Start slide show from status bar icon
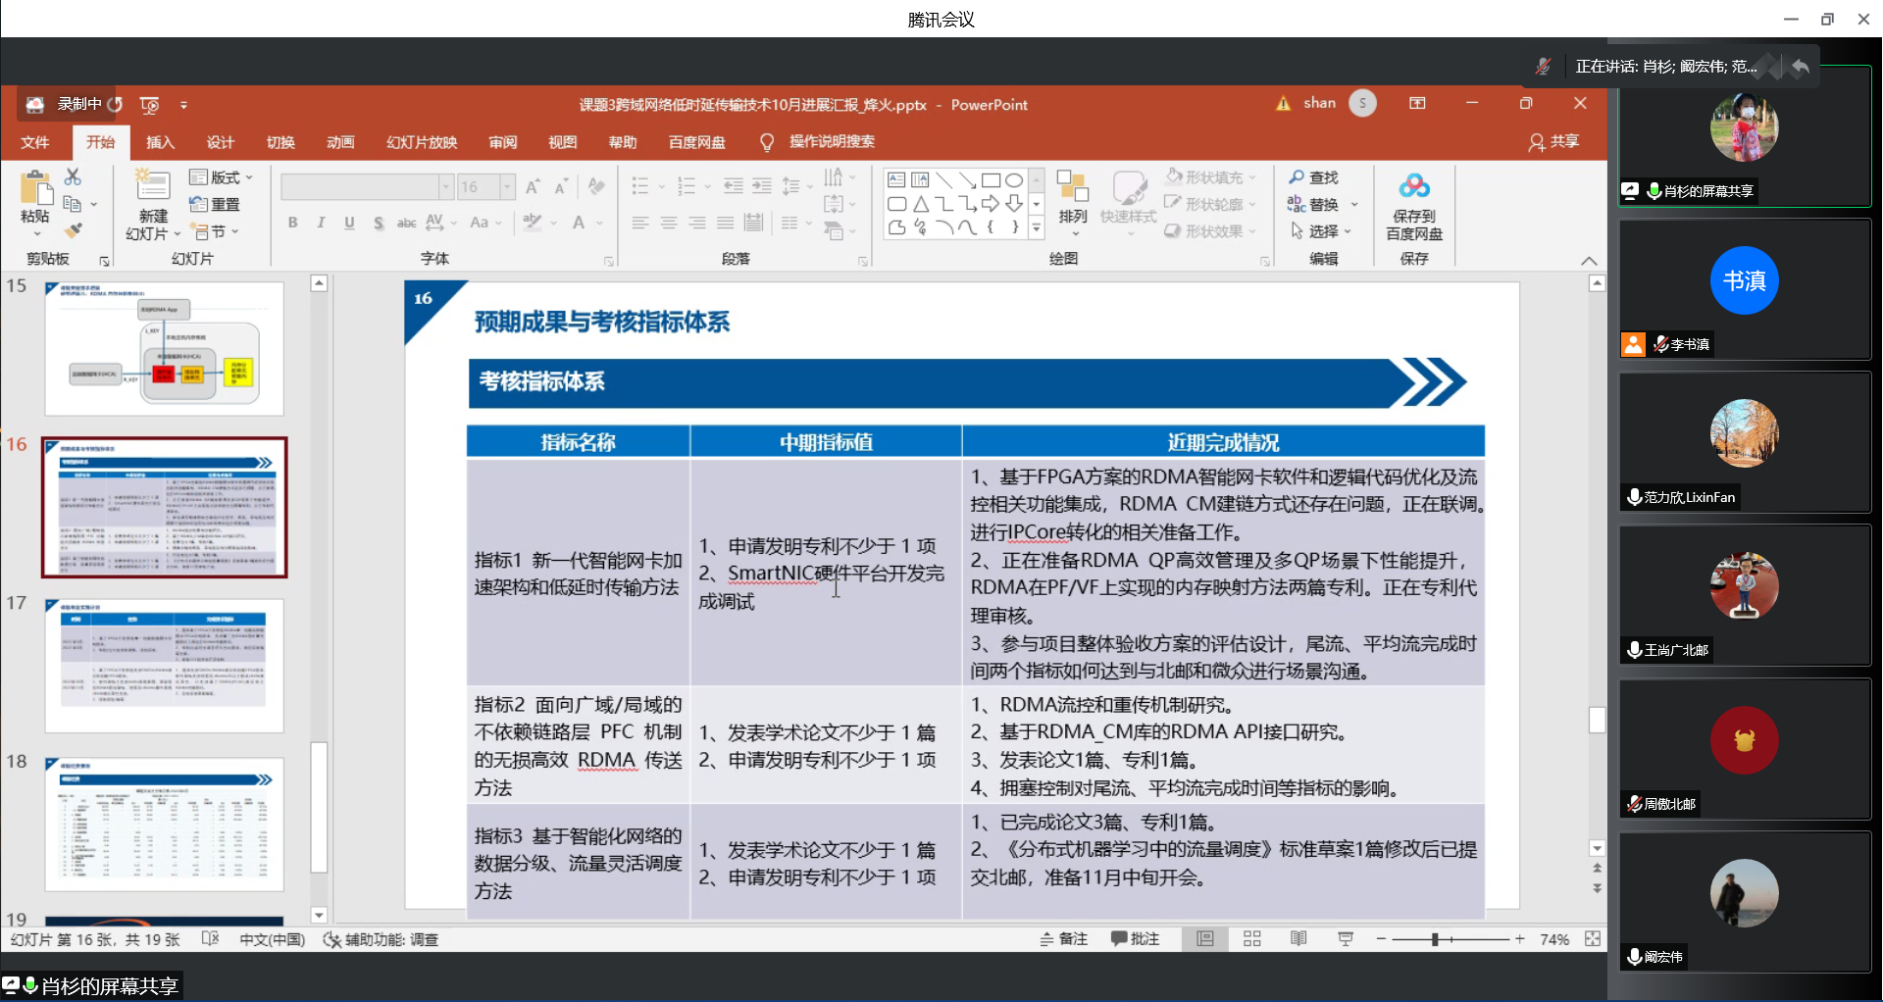1883x1002 pixels. pos(1346,939)
